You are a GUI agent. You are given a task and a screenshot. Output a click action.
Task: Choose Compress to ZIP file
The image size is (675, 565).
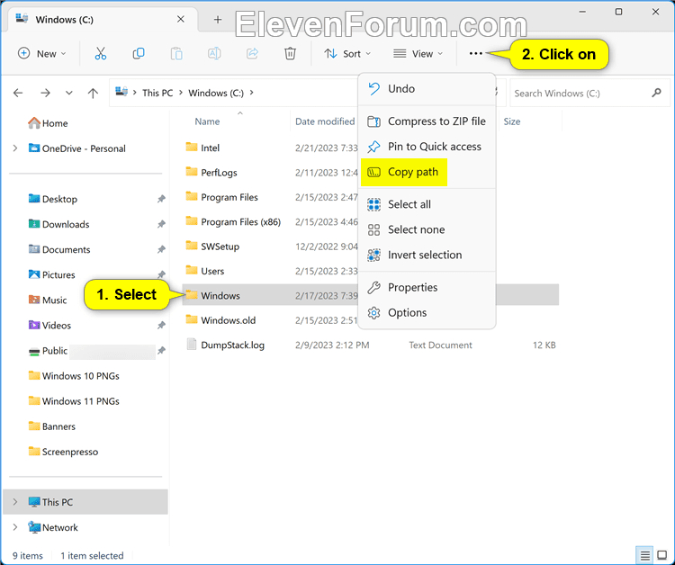[427, 121]
